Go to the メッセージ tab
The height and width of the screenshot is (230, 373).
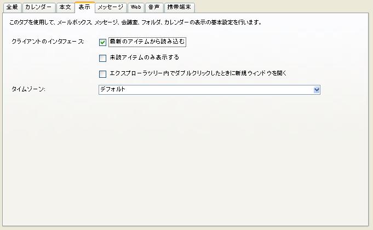[111, 7]
